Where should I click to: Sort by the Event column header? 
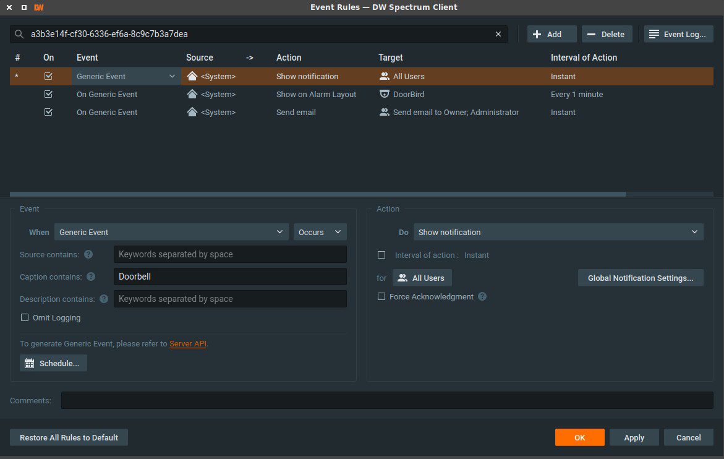[87, 58]
